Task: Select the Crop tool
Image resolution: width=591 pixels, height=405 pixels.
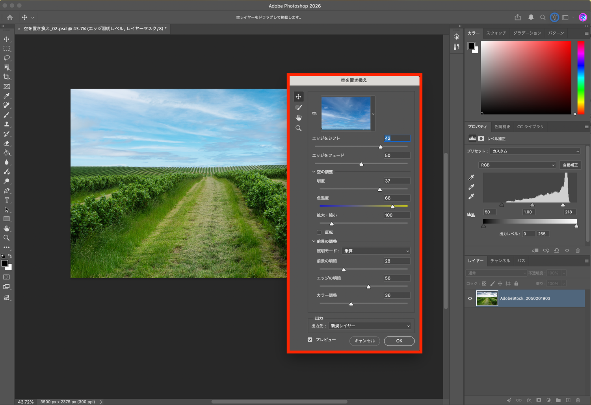Action: tap(7, 77)
